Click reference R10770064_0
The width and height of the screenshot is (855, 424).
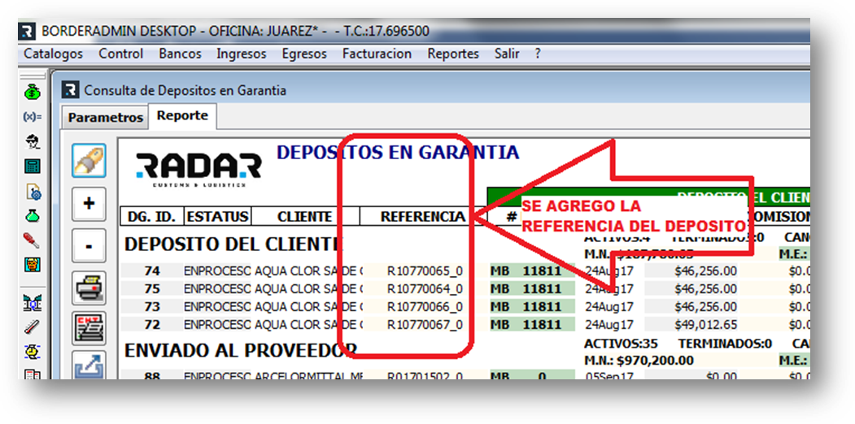[x=425, y=288]
